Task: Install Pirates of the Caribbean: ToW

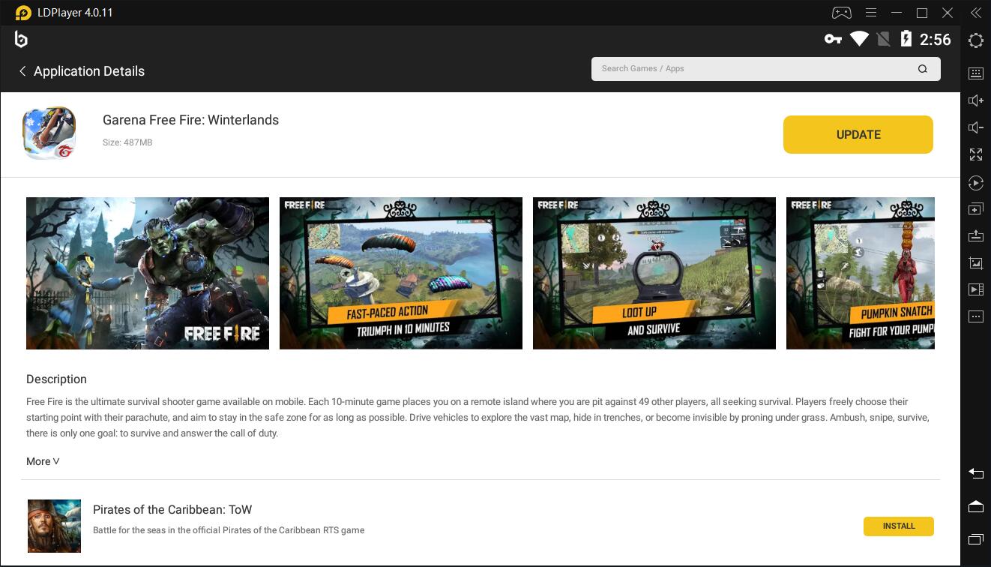Action: coord(898,526)
